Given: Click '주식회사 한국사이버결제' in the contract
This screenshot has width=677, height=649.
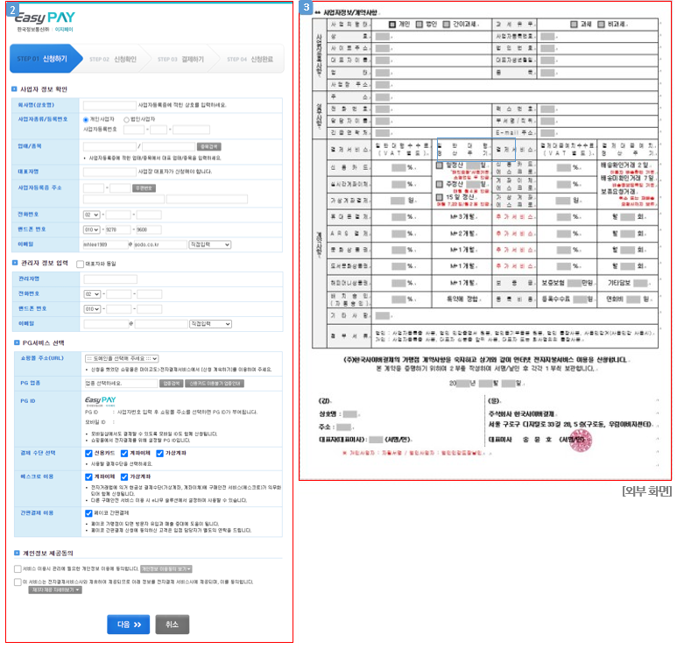Looking at the screenshot, I should click(521, 414).
